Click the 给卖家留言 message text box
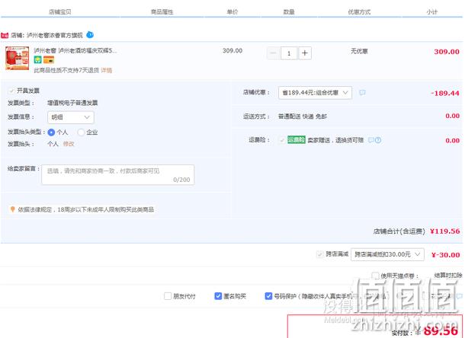 point(118,175)
